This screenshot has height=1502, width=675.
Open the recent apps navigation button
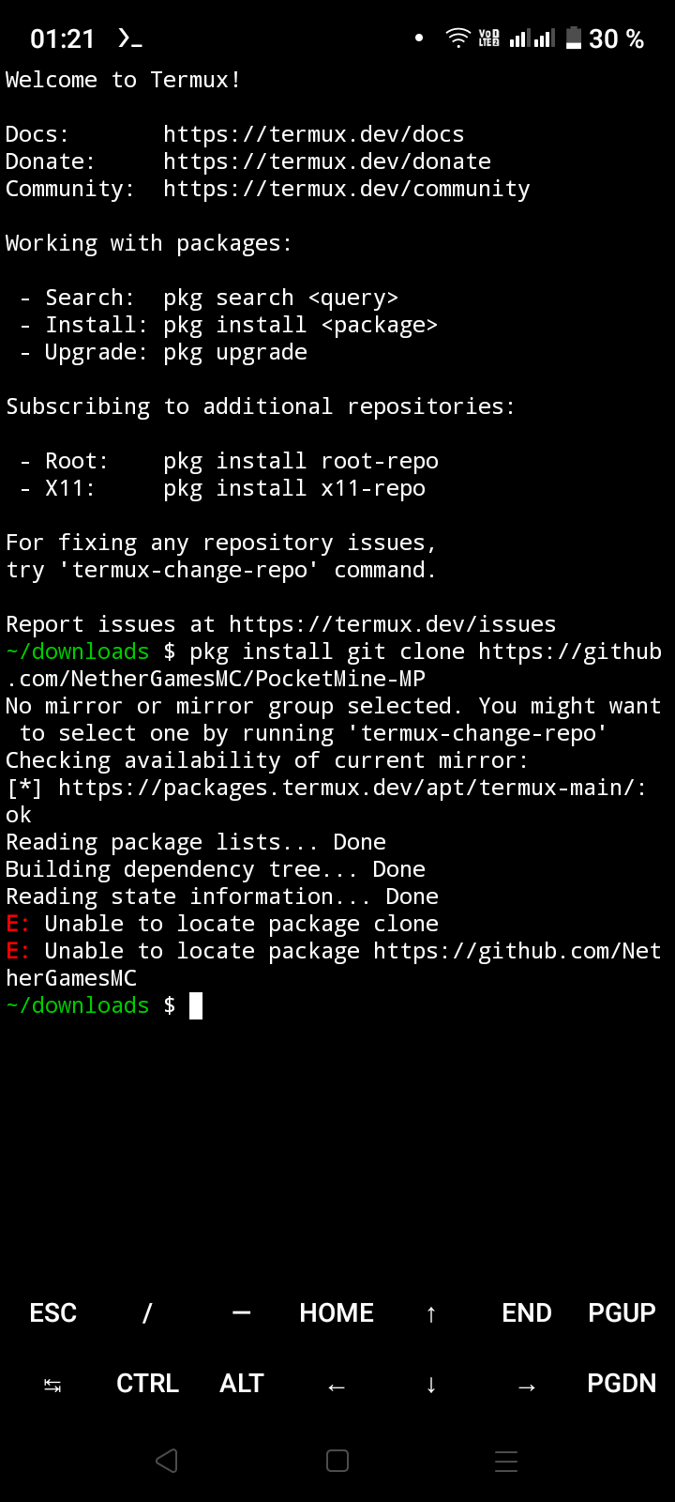click(506, 1461)
